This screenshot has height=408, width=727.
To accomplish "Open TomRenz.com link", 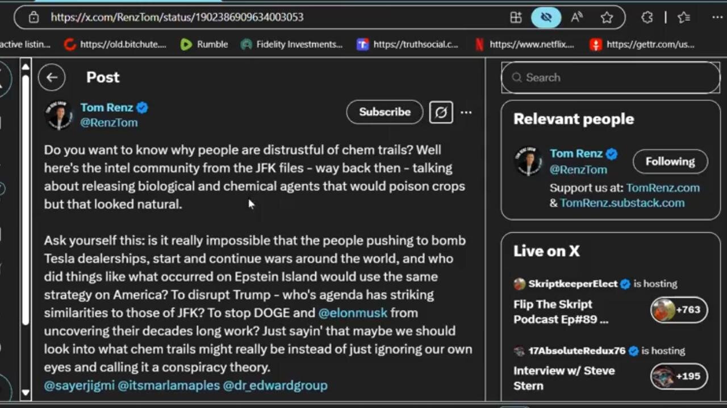I will coord(663,188).
